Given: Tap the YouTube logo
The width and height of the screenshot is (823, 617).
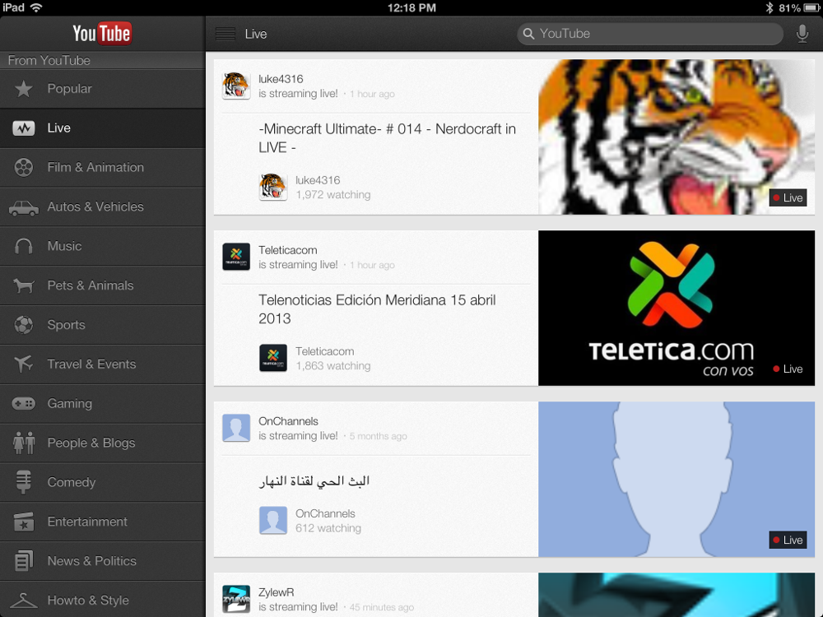Looking at the screenshot, I should point(102,34).
